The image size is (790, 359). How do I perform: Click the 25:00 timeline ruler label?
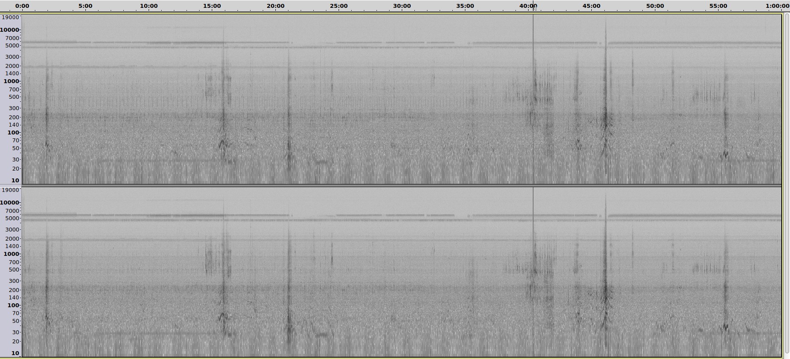tap(339, 6)
